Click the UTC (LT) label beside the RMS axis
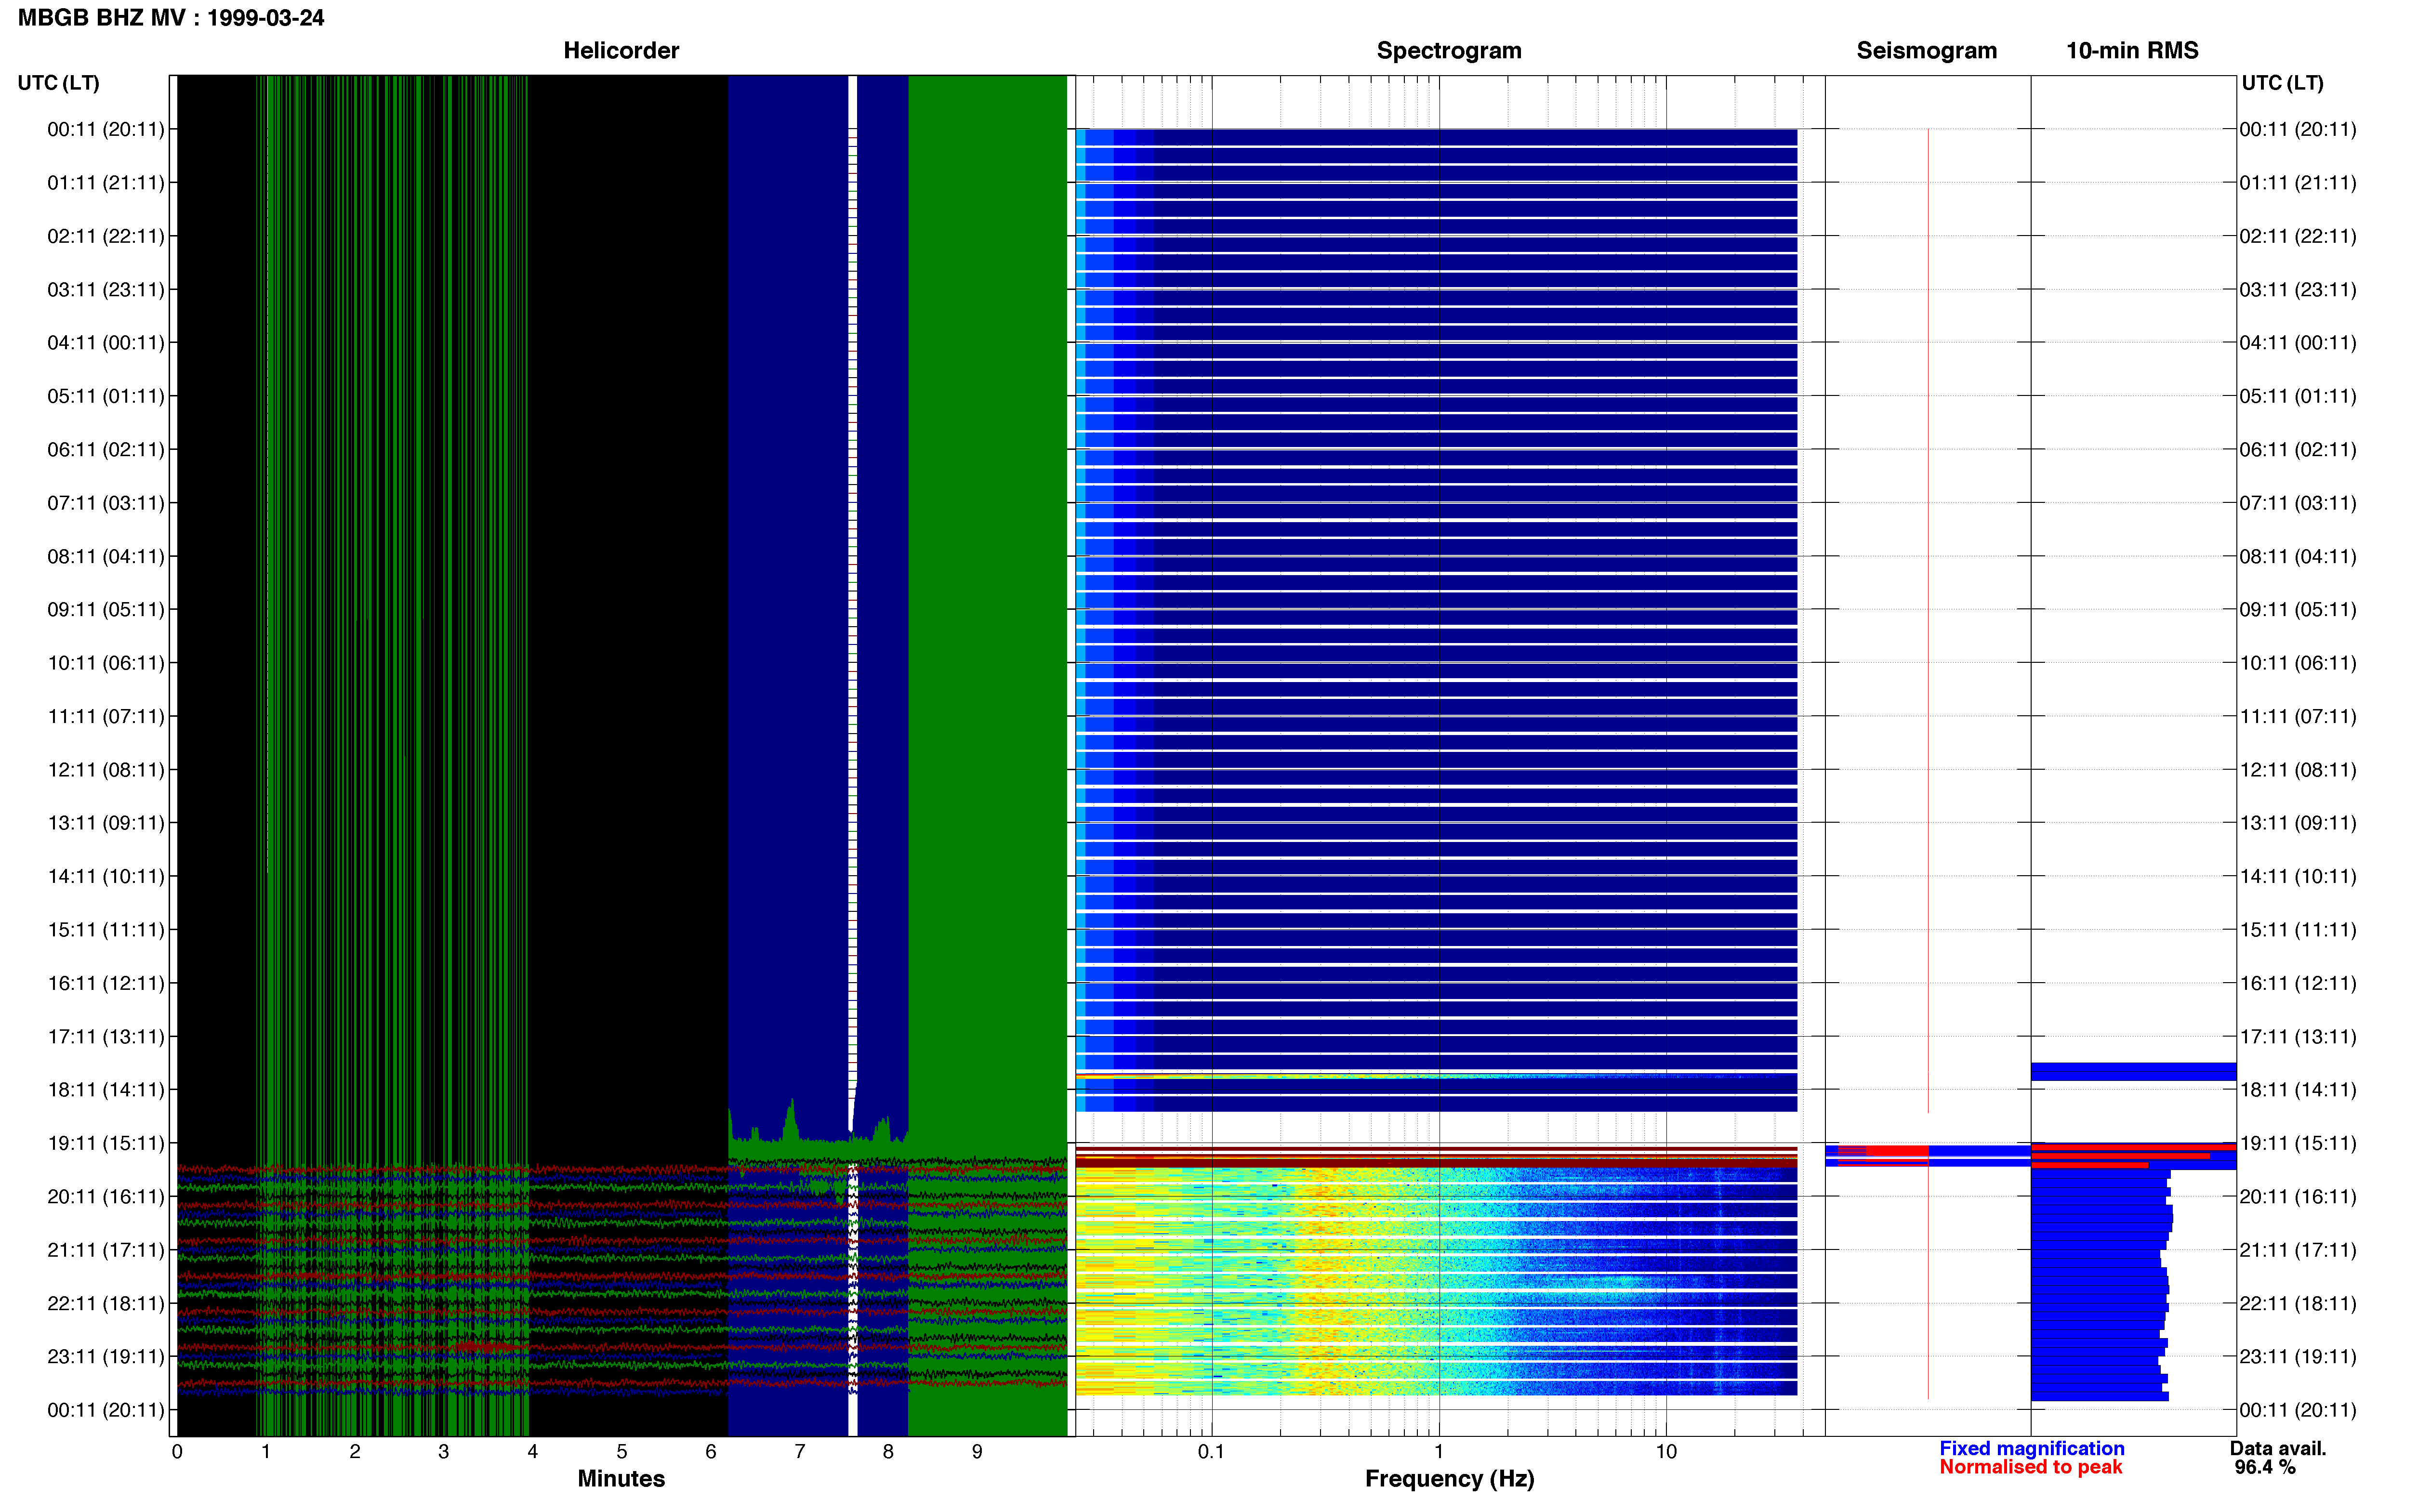2418x1512 pixels. [x=2282, y=83]
